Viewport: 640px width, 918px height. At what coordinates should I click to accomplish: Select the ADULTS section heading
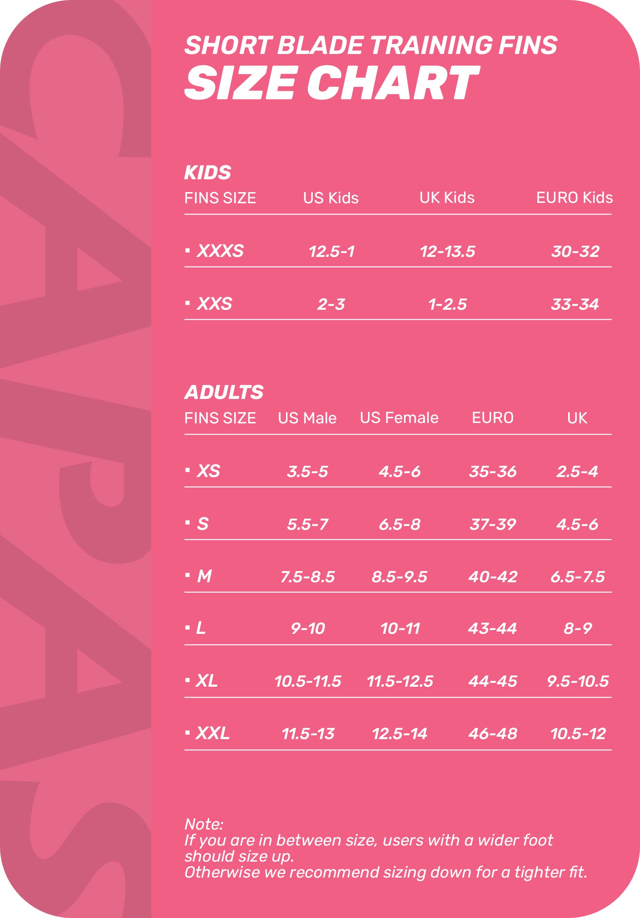[224, 392]
